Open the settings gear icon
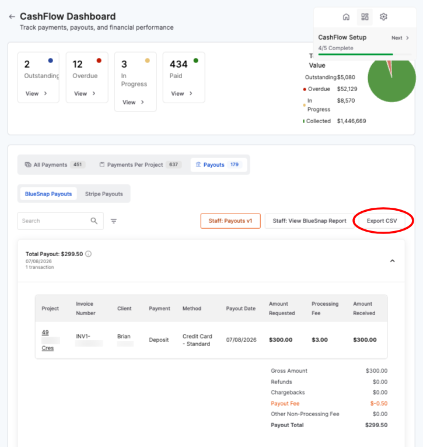Screen dimensions: 423x447 [x=384, y=17]
